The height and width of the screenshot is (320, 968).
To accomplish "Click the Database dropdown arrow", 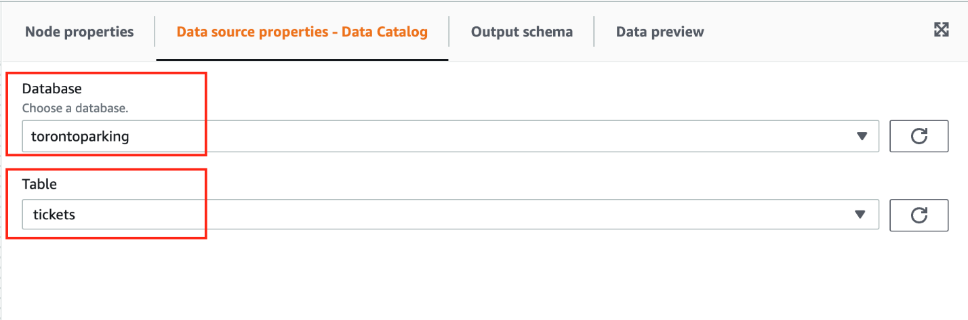I will point(862,136).
